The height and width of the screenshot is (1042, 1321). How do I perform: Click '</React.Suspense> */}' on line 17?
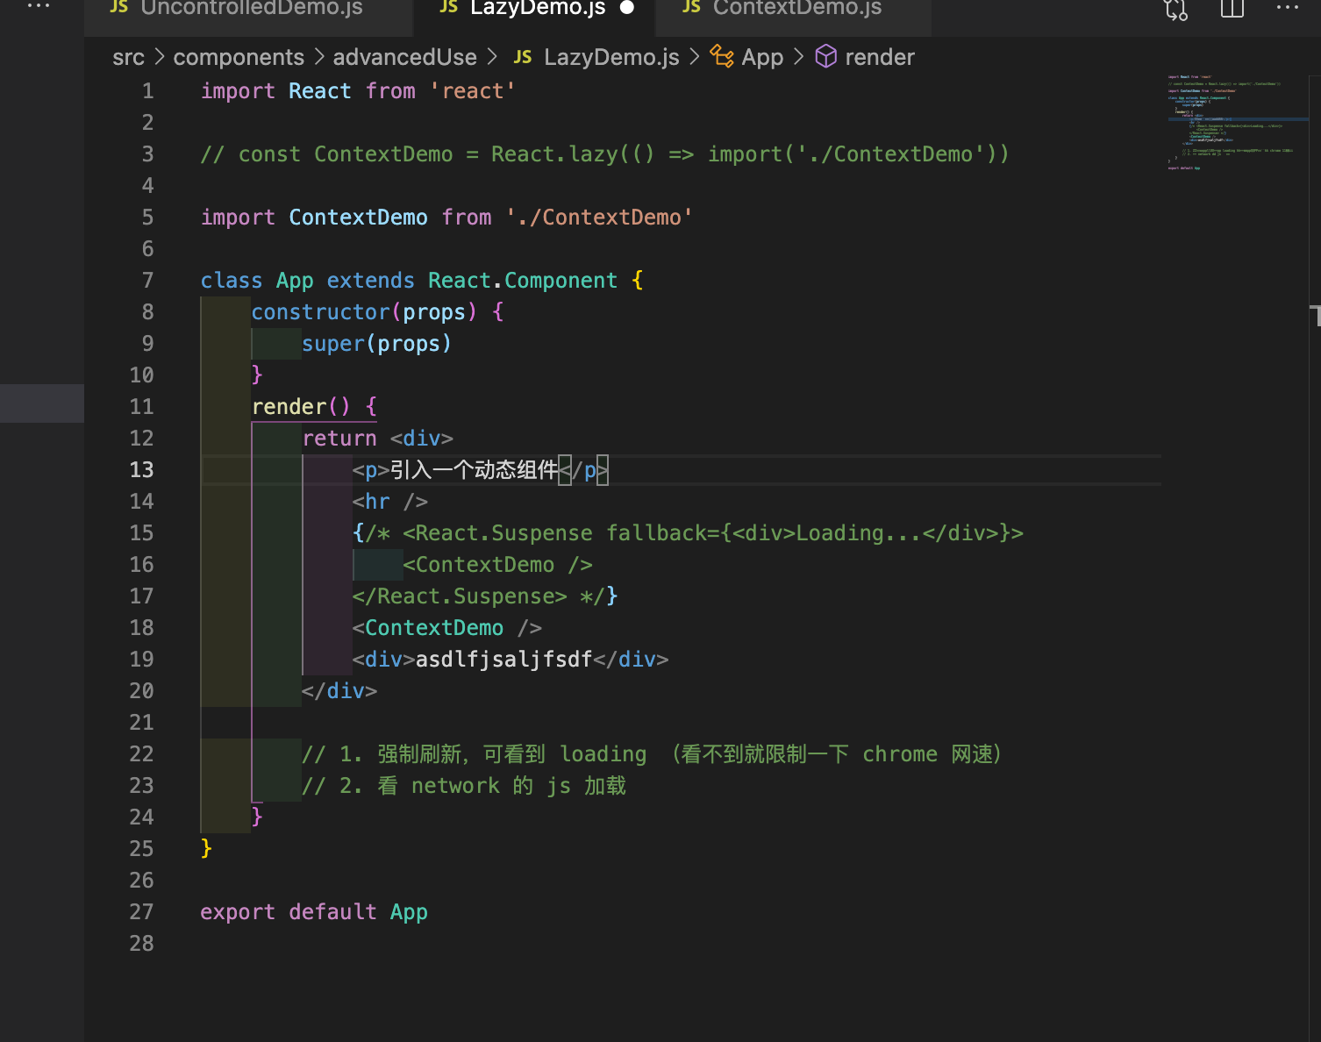[485, 596]
